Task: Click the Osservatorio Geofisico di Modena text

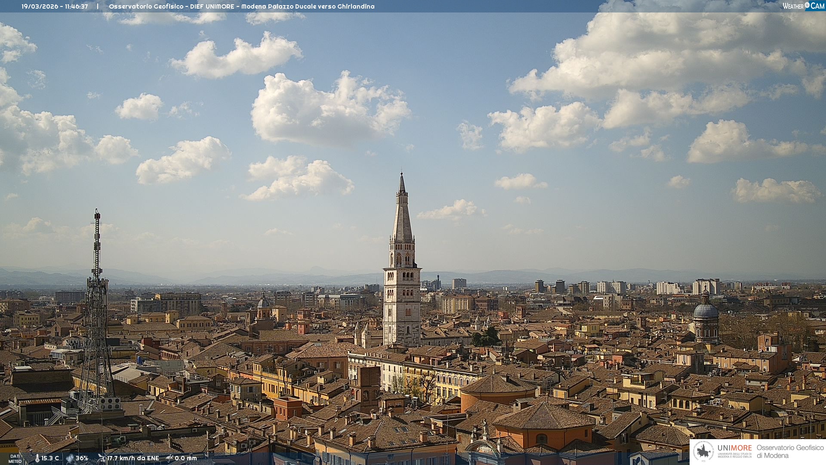Action: pyautogui.click(x=790, y=452)
